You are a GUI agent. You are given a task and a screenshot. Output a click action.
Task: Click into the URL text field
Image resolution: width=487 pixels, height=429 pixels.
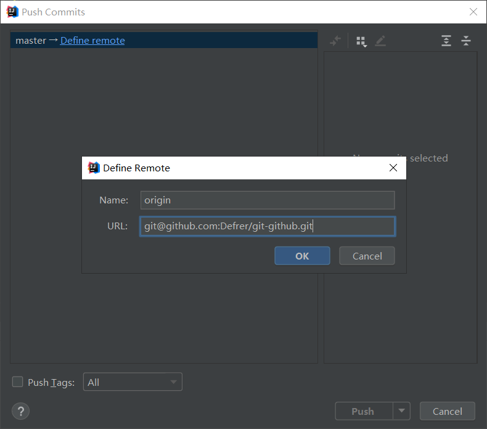coord(266,226)
